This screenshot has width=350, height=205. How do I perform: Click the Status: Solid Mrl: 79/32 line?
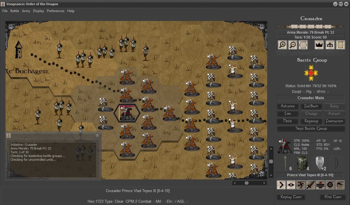click(x=311, y=86)
